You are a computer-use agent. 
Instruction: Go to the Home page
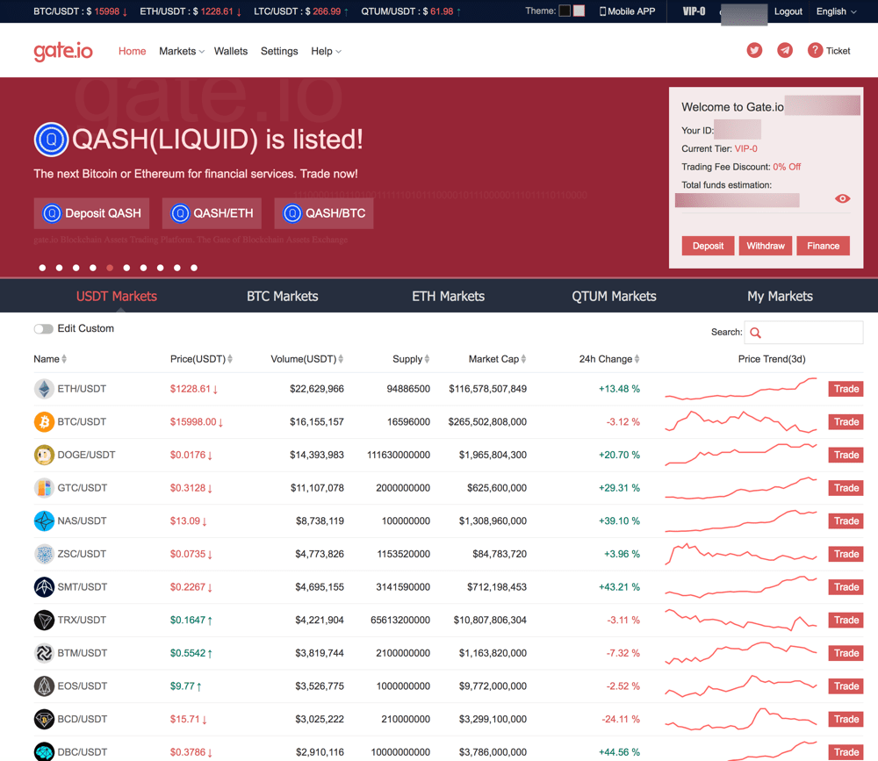pyautogui.click(x=133, y=51)
